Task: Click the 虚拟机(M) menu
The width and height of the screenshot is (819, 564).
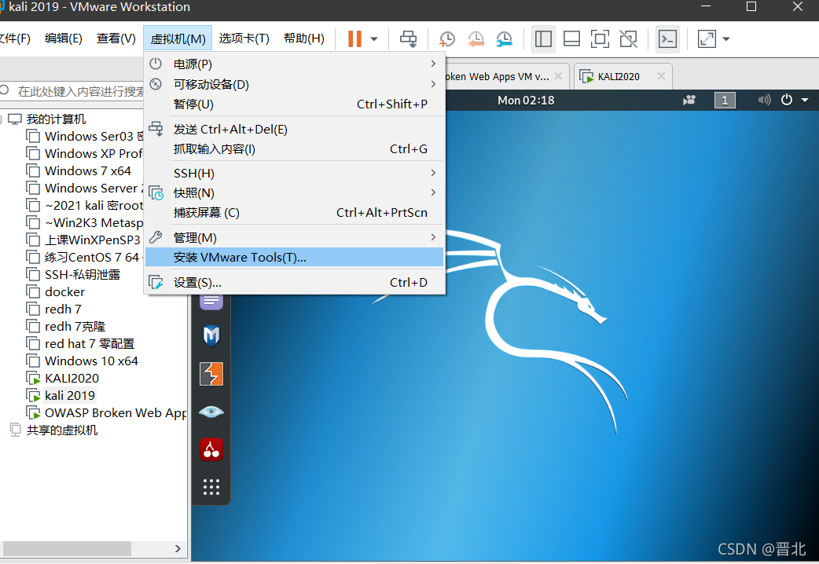Action: coord(178,38)
